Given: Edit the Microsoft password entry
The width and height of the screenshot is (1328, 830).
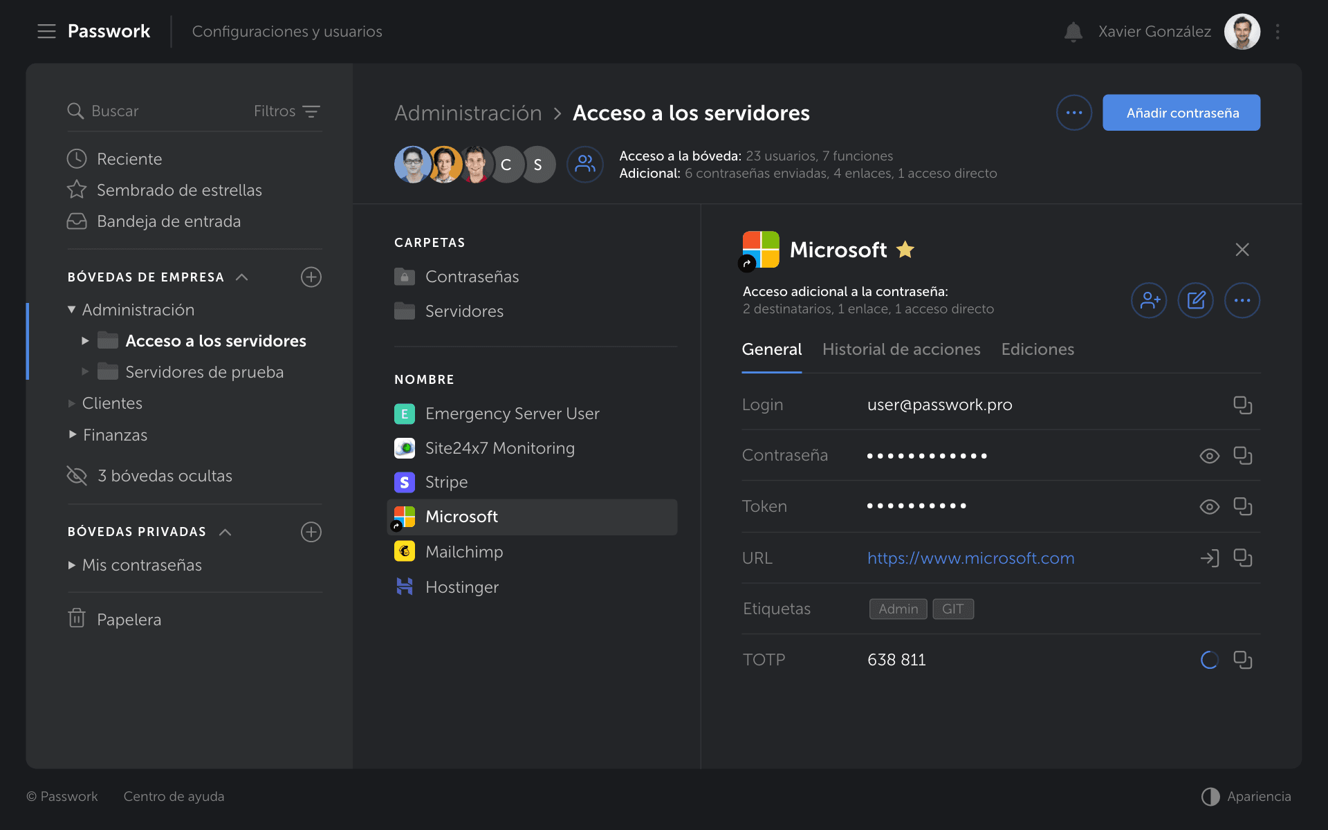Looking at the screenshot, I should point(1196,301).
